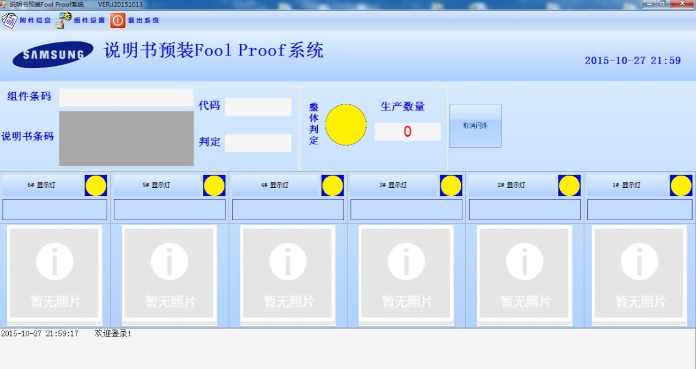Minimize the window
This screenshot has height=369, width=696.
(x=650, y=4)
